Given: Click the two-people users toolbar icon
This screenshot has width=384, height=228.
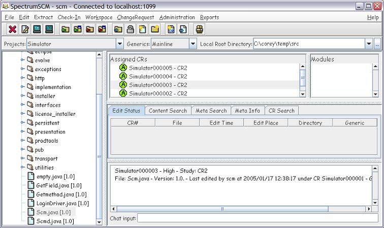Looking at the screenshot, I should click(x=199, y=29).
